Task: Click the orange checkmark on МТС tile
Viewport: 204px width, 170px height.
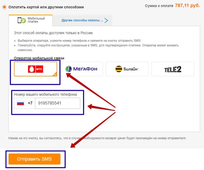Action: coord(55,74)
